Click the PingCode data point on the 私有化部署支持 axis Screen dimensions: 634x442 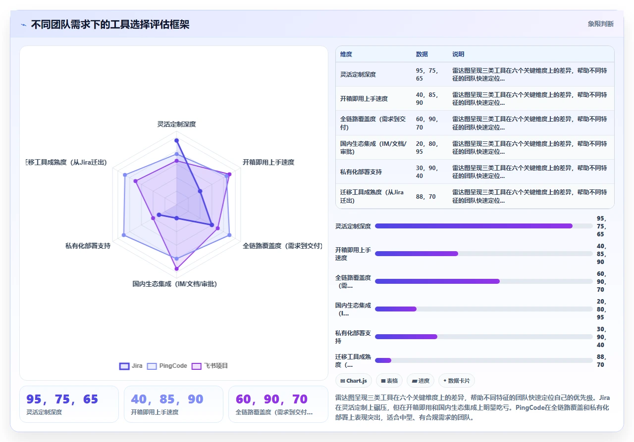tap(124, 235)
